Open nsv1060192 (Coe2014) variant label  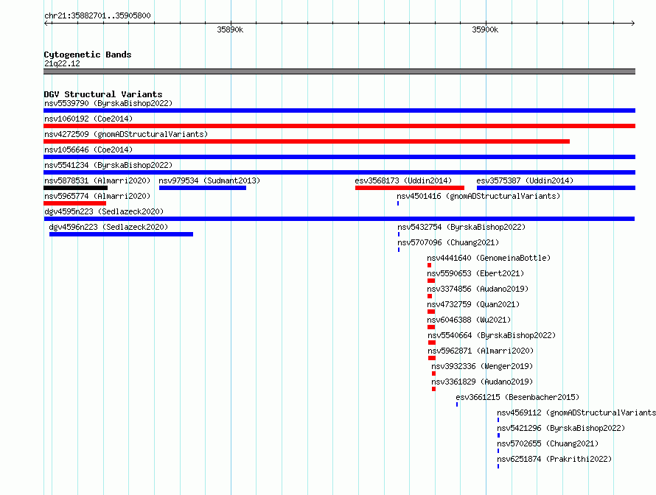pos(88,119)
